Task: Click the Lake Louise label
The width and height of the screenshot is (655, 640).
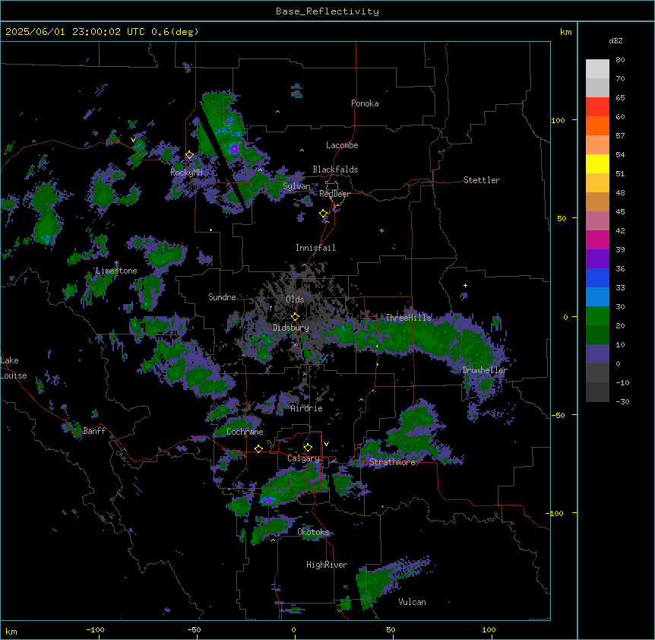Action: coord(12,368)
